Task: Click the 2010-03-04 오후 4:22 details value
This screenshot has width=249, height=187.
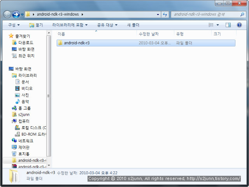Action: 98,173
